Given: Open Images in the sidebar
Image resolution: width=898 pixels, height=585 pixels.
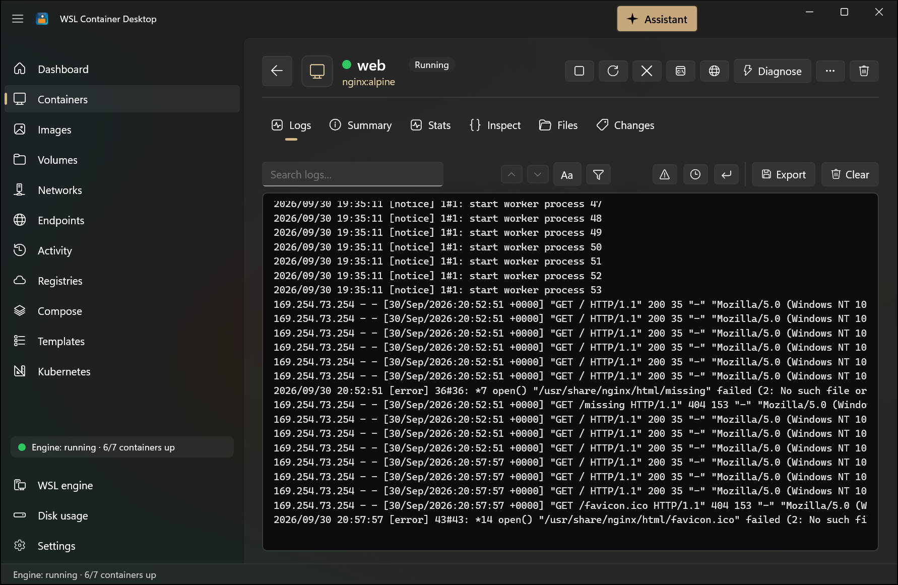Looking at the screenshot, I should point(122,129).
